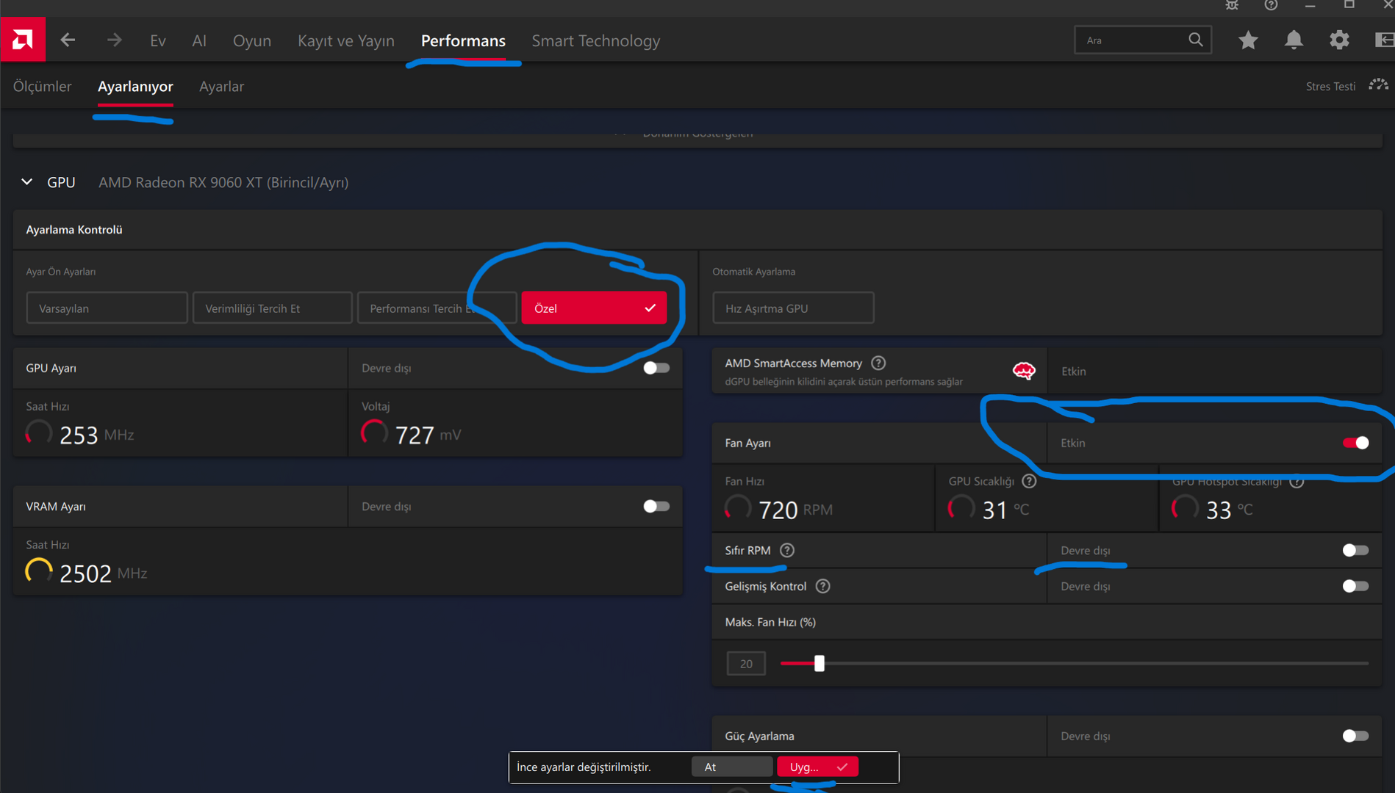Click the Güç Ayarlama label

[x=759, y=736]
